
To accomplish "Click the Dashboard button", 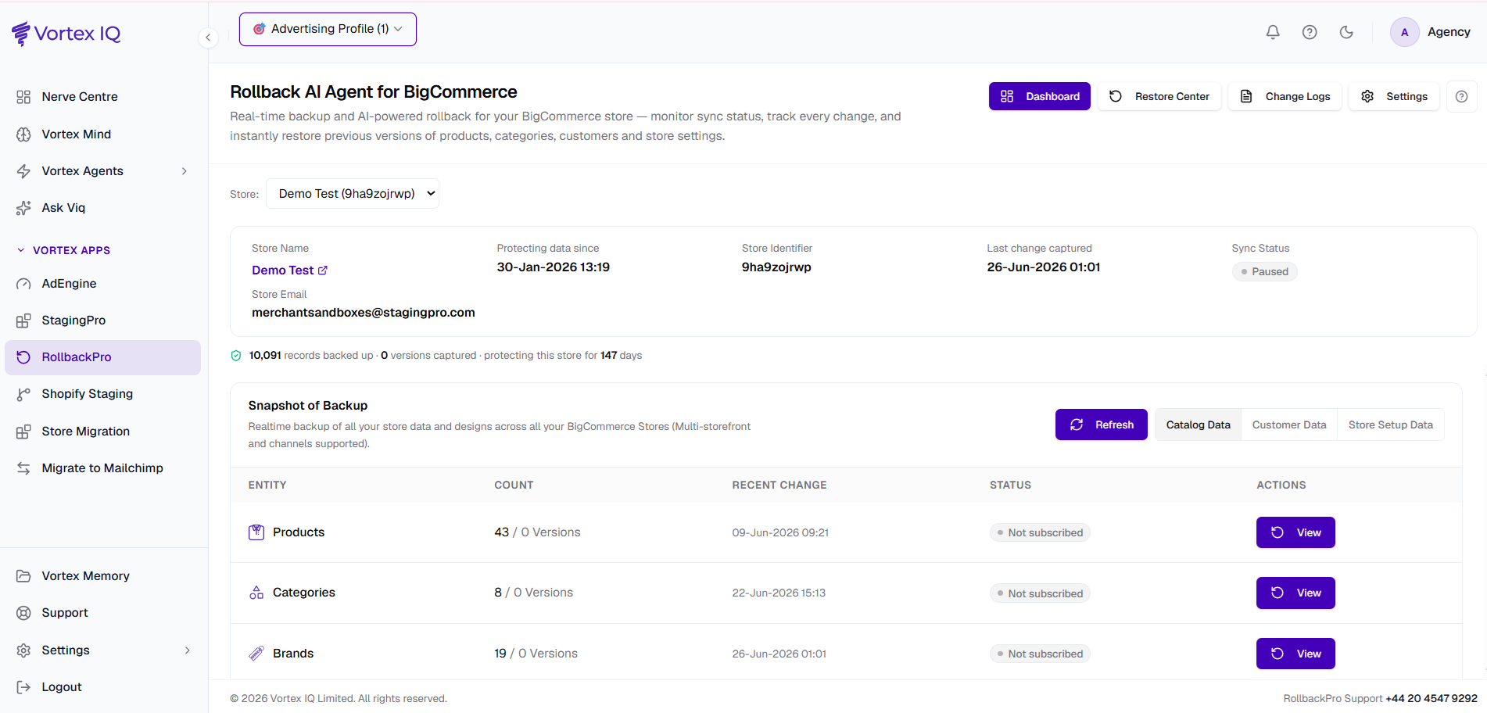I will coord(1040,96).
